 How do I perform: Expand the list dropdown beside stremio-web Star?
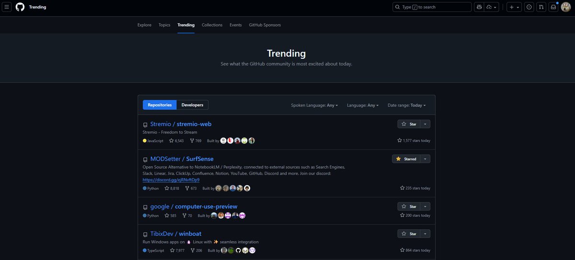click(425, 124)
